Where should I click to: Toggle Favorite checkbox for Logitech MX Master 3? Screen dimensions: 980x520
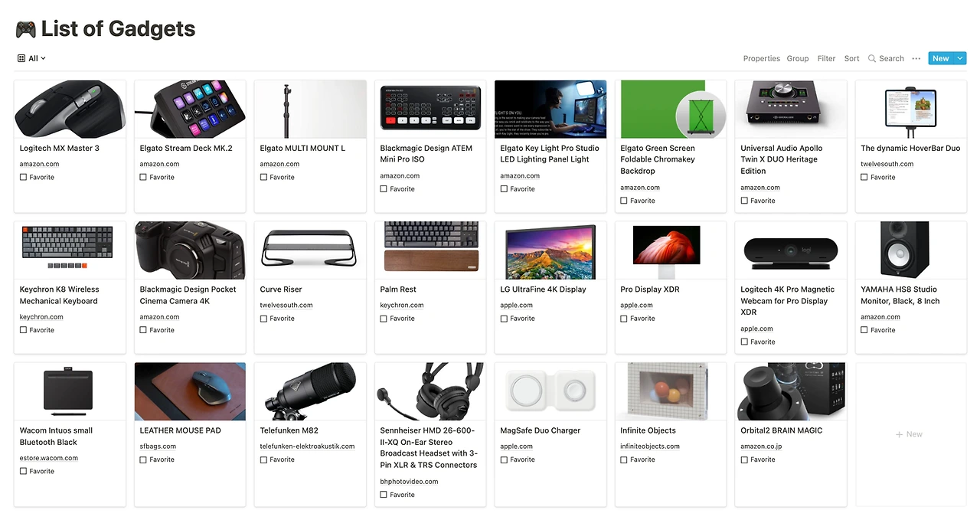pos(24,177)
